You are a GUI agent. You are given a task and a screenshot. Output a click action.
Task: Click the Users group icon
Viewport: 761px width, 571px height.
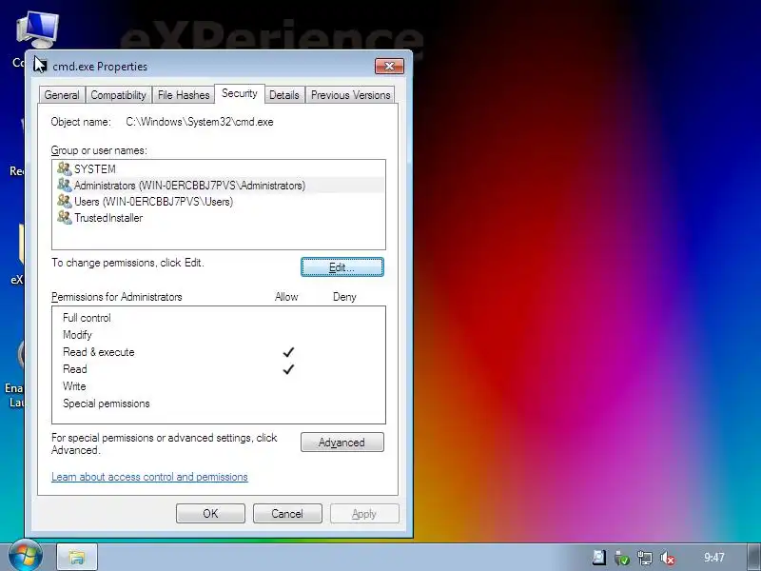(x=64, y=201)
